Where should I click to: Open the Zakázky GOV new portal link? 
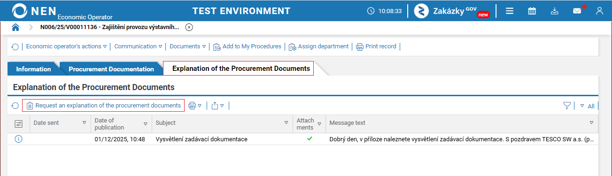click(452, 11)
